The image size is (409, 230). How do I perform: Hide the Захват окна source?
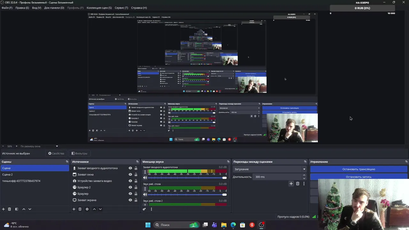click(x=130, y=174)
